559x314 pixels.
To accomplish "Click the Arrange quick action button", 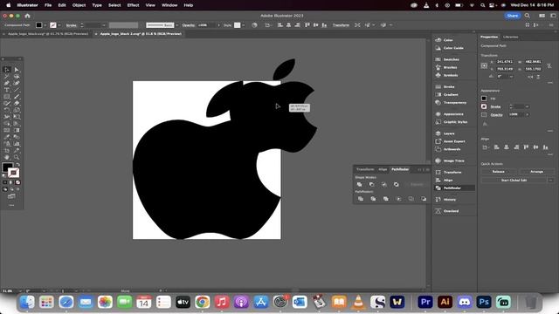I will [x=536, y=172].
